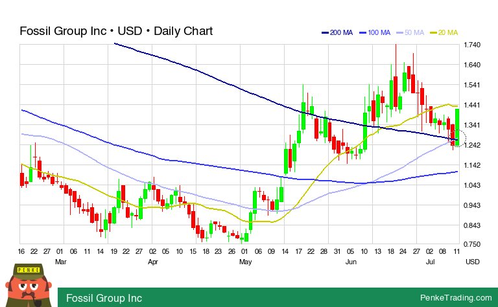The height and width of the screenshot is (307, 498).
Task: Click the May month label
Action: [246, 262]
